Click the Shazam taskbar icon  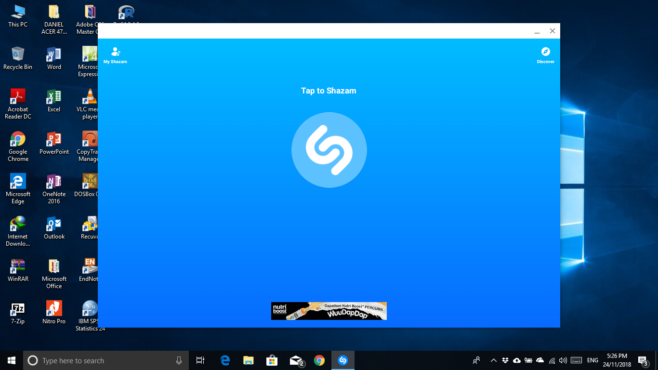tap(342, 360)
